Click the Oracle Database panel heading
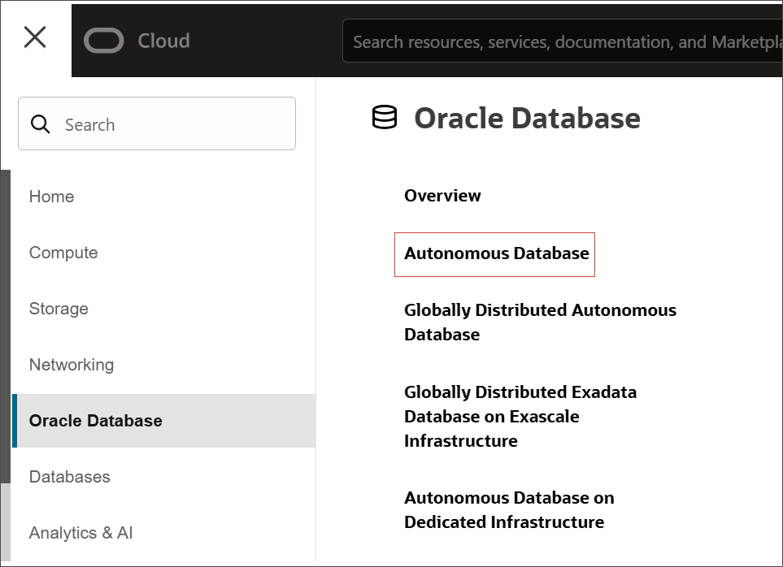This screenshot has width=783, height=567. 527,119
